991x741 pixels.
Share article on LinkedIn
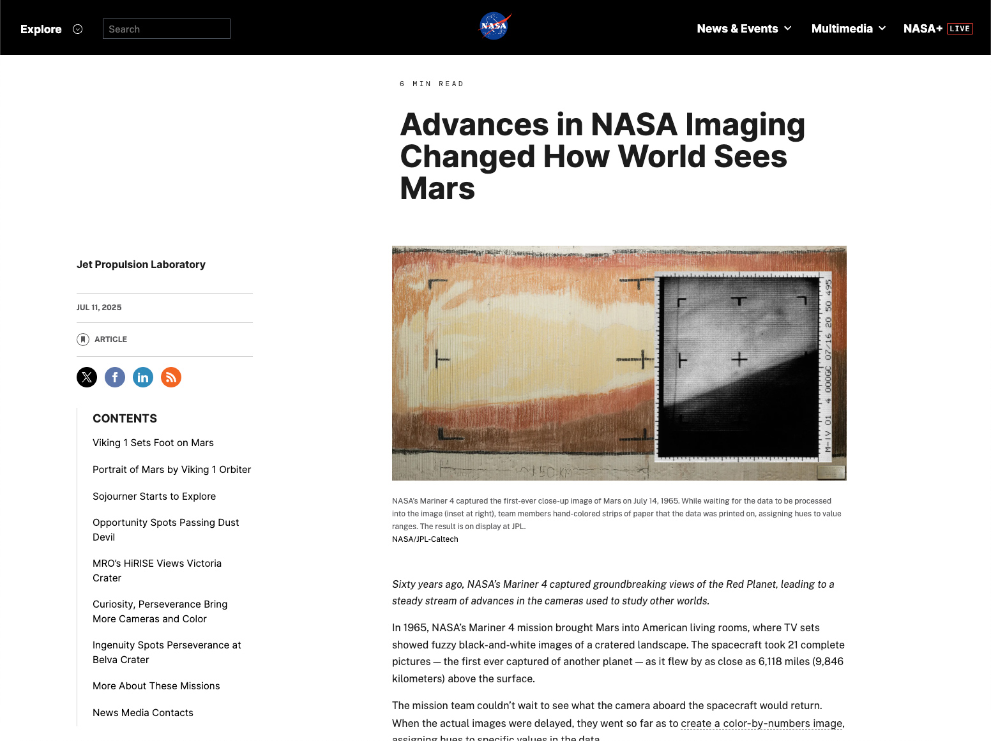coord(143,377)
